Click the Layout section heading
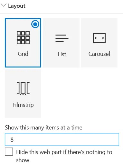 (x=17, y=6)
